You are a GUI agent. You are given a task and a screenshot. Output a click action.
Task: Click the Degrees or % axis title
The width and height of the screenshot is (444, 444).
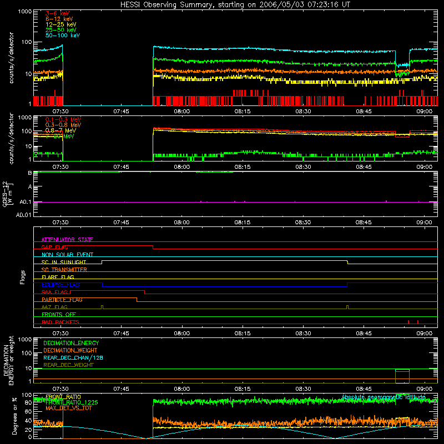(x=14, y=416)
